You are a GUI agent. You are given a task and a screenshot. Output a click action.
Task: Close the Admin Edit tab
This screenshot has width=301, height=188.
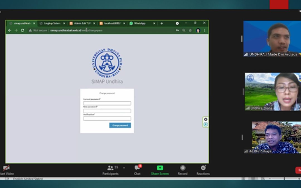[x=94, y=23]
